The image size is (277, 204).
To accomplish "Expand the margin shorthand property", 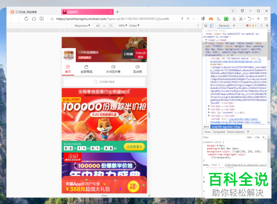I will pyautogui.click(x=218, y=145).
